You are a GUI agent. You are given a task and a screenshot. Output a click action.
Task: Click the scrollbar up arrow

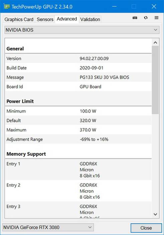[155, 43]
